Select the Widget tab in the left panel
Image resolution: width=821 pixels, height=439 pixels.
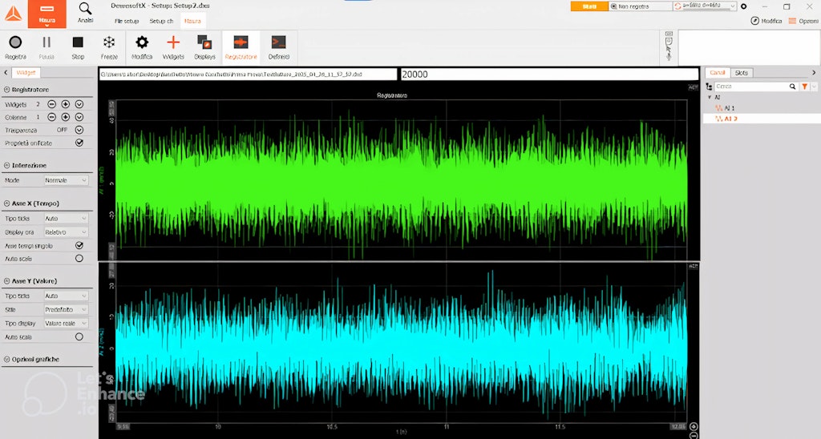coord(26,73)
